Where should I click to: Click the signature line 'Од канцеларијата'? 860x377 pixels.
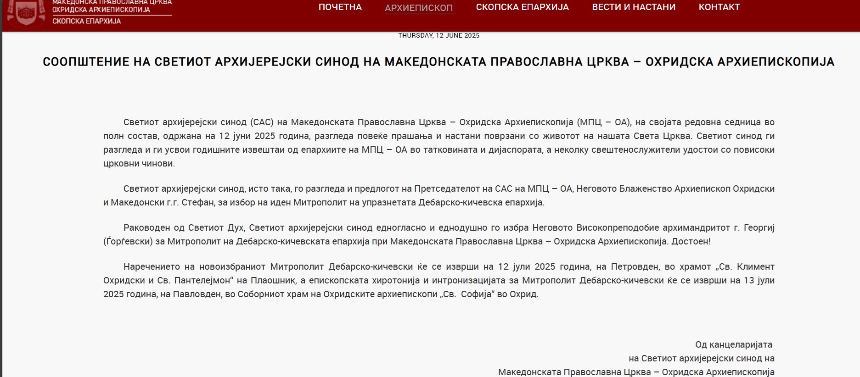click(734, 344)
